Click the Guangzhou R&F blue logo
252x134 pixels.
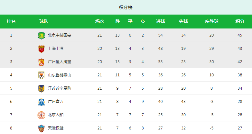coord(41,102)
